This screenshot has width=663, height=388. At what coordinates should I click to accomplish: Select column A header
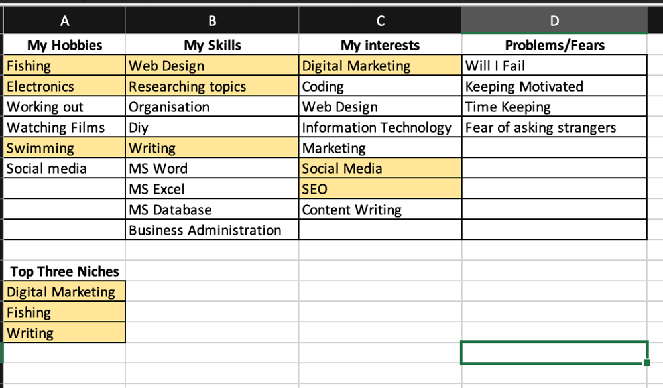pos(64,21)
